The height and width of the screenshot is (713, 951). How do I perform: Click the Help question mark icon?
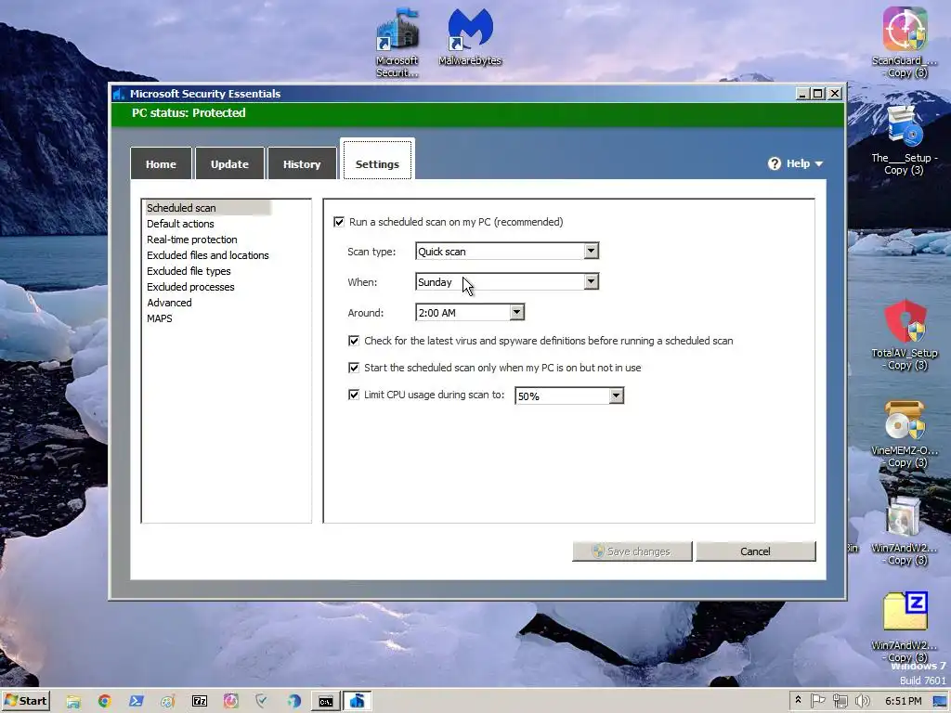[x=774, y=163]
